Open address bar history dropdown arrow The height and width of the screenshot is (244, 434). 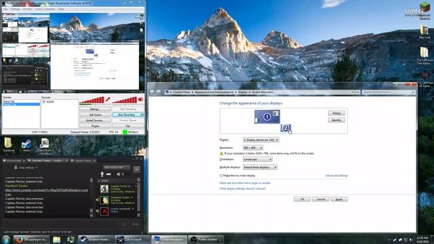[352, 92]
